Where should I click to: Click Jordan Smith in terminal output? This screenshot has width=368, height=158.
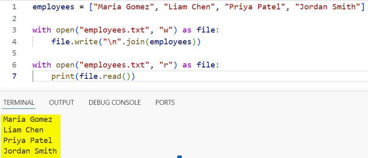(30, 151)
